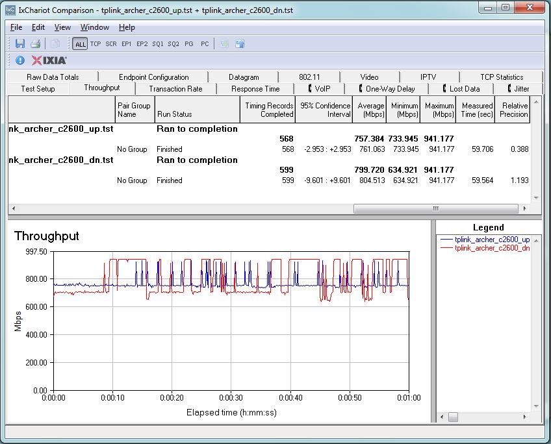Switch to the Datagram tab
This screenshot has width=551, height=444.
coord(244,77)
